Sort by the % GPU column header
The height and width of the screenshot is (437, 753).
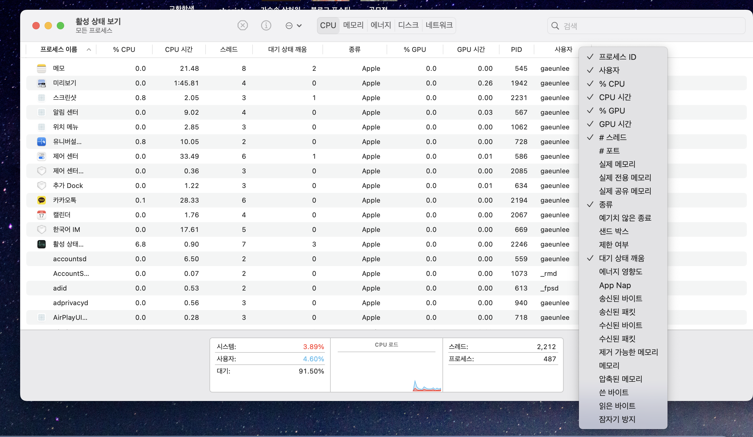point(415,49)
